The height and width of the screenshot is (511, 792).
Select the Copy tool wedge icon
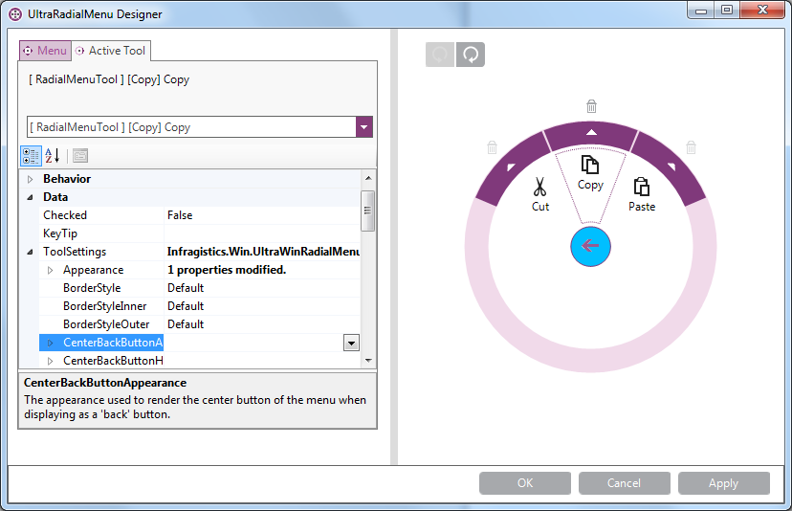click(590, 166)
